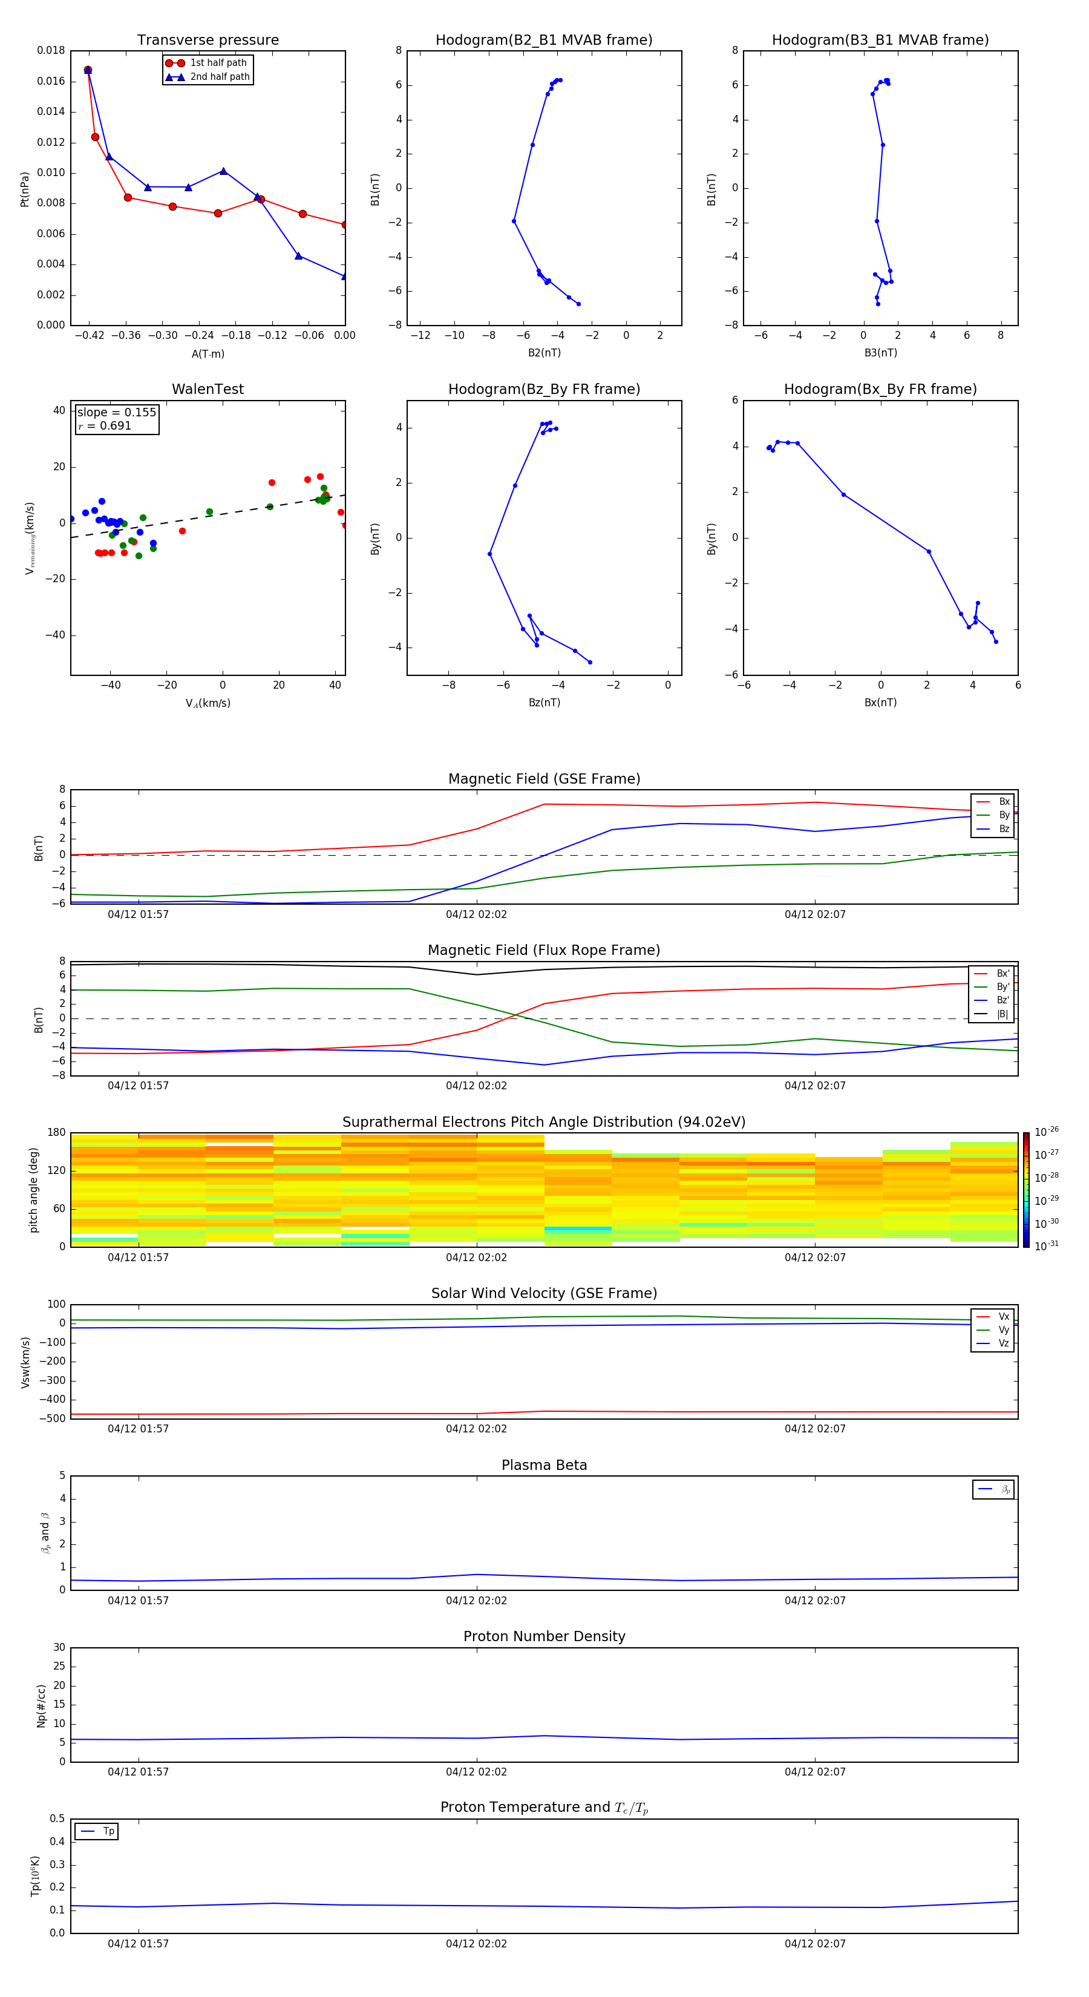
Task: Click the "|B|" entry in Flux Rope legend
Action: [x=992, y=1014]
